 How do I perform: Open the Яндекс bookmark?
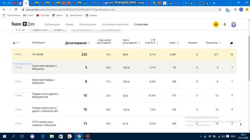(91, 15)
